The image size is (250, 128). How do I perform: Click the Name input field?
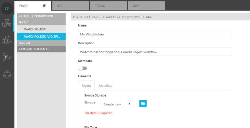point(155,34)
